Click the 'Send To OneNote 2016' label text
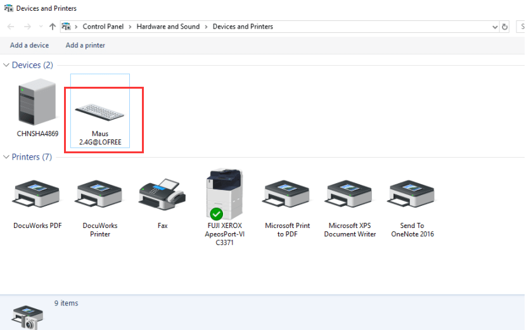 click(x=412, y=230)
